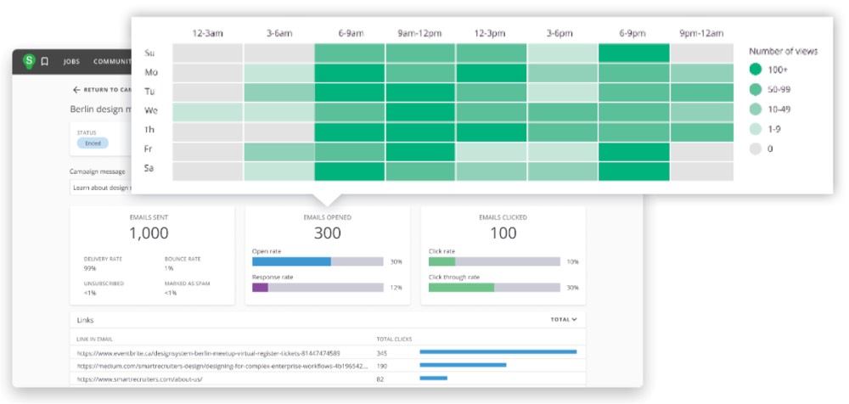The image size is (849, 404).
Task: Select the Sunday 6-9pm heatmap cell
Action: point(633,53)
